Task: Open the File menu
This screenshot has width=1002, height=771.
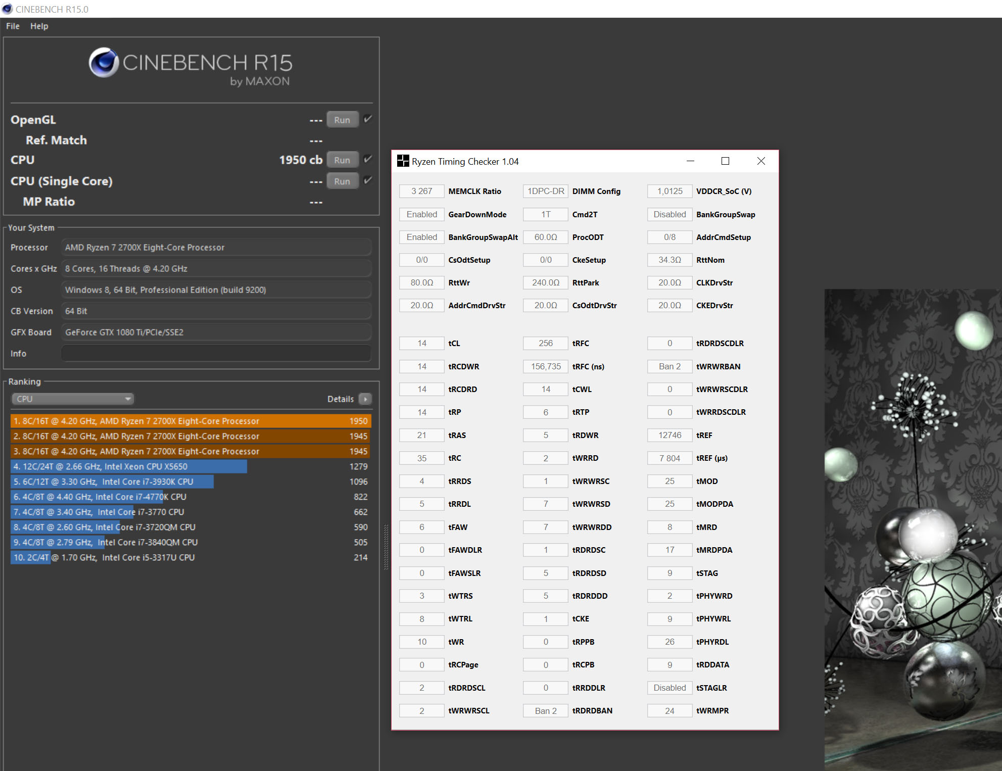Action: pos(13,26)
